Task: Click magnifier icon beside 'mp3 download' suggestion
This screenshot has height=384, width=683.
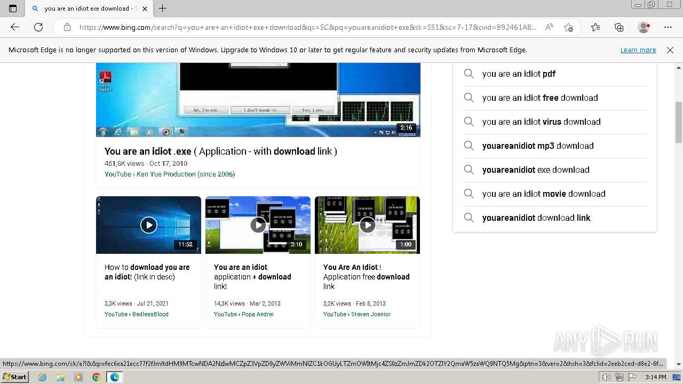Action: (x=468, y=146)
